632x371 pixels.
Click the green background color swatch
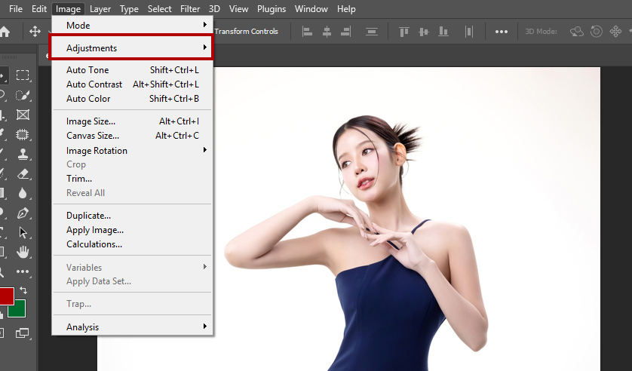(x=19, y=309)
